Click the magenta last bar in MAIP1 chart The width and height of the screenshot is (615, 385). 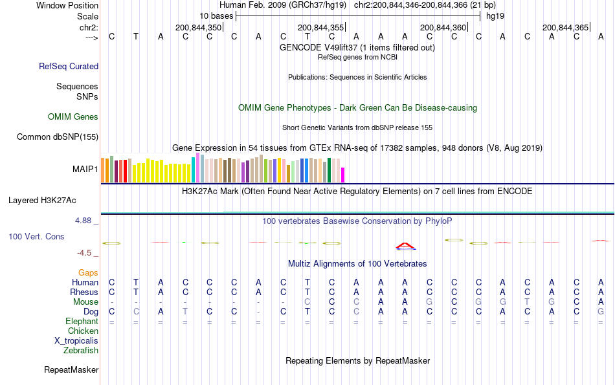click(x=343, y=175)
